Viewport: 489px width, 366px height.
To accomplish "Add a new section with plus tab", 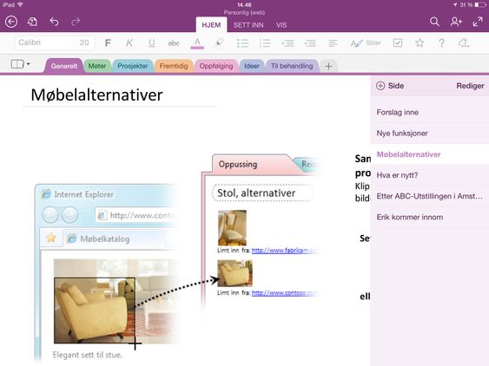I will pyautogui.click(x=328, y=66).
